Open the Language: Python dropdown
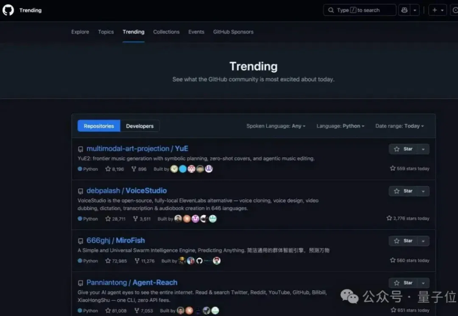Viewport: 458px width, 316px height. pos(340,126)
